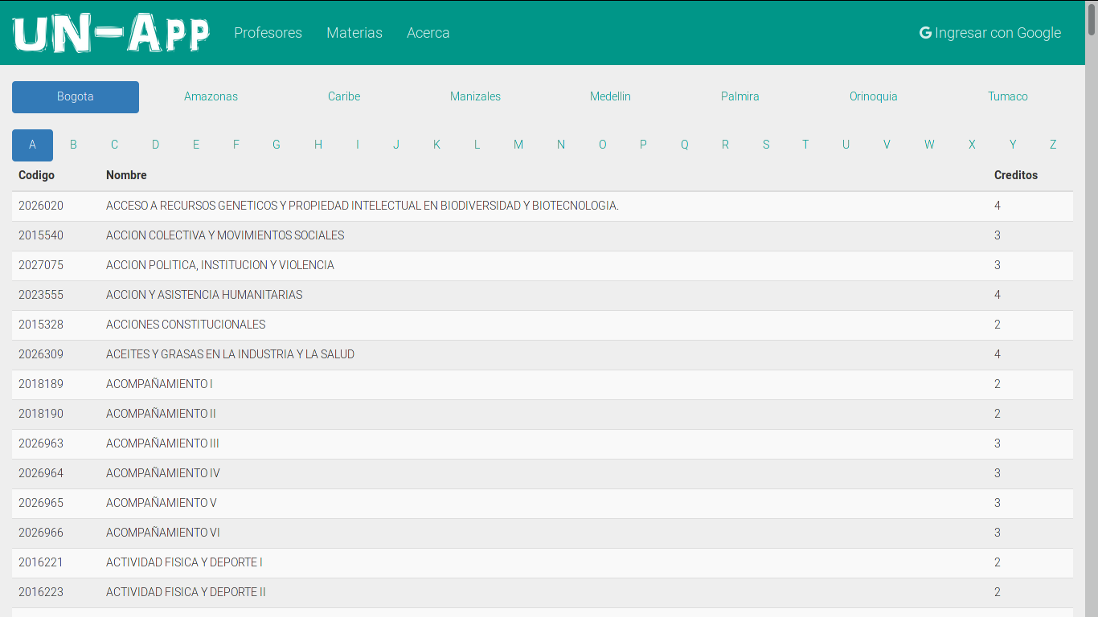This screenshot has height=617, width=1098.
Task: Select the Bogota campus tab
Action: tap(76, 96)
